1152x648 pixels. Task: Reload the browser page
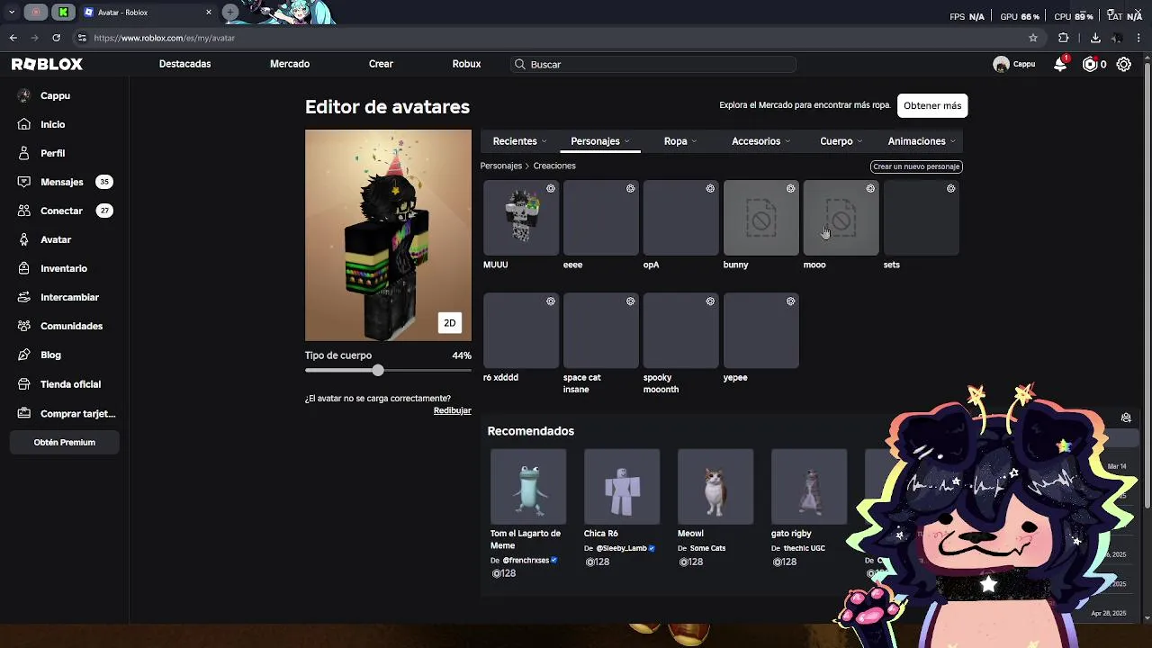56,38
